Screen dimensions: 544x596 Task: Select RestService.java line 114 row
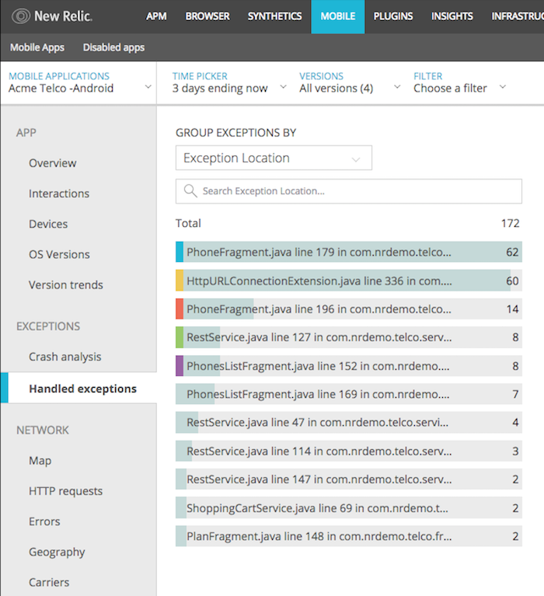(349, 451)
